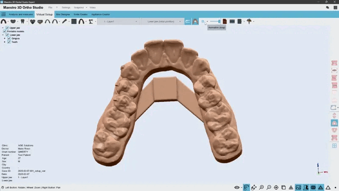
Task: Toggle the filled triangle shading button
Action: (321, 187)
